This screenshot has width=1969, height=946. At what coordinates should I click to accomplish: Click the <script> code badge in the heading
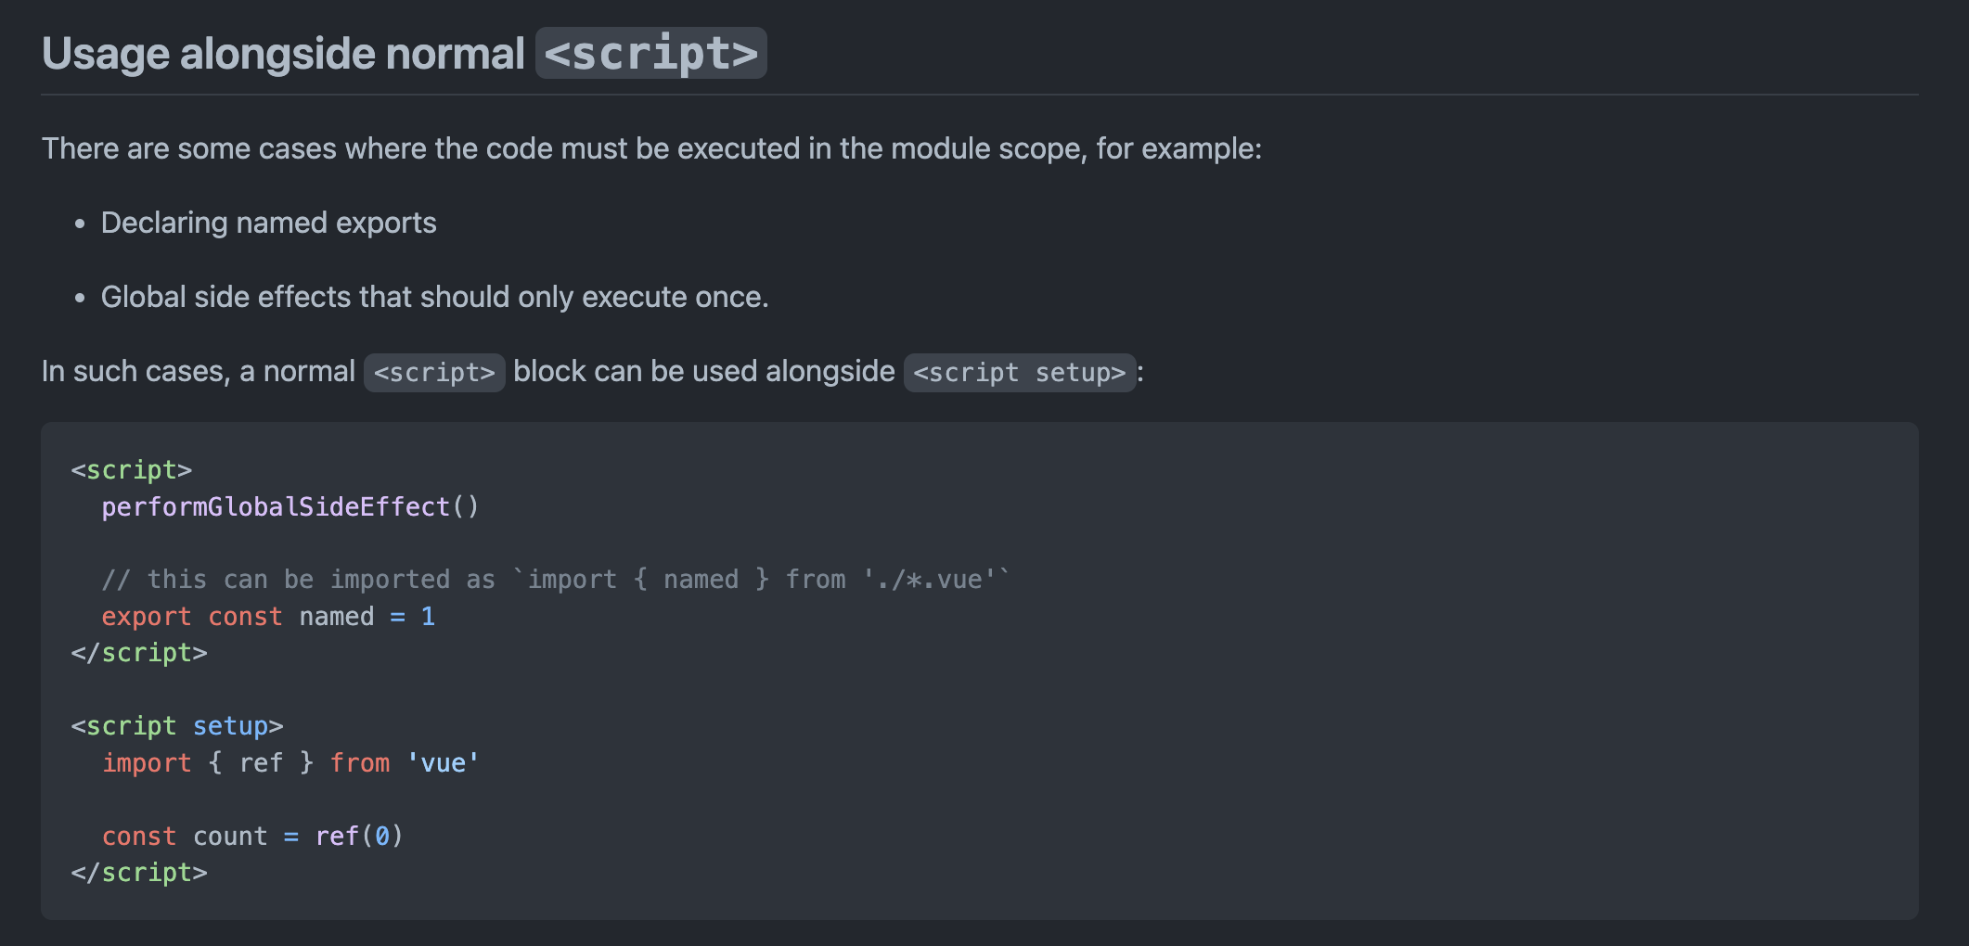pyautogui.click(x=650, y=54)
